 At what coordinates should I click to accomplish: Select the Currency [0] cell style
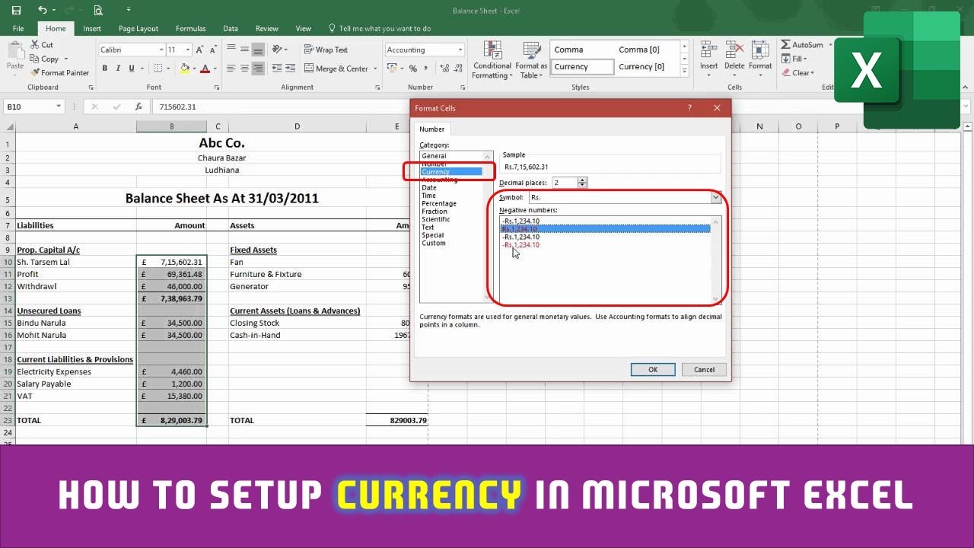(x=646, y=67)
